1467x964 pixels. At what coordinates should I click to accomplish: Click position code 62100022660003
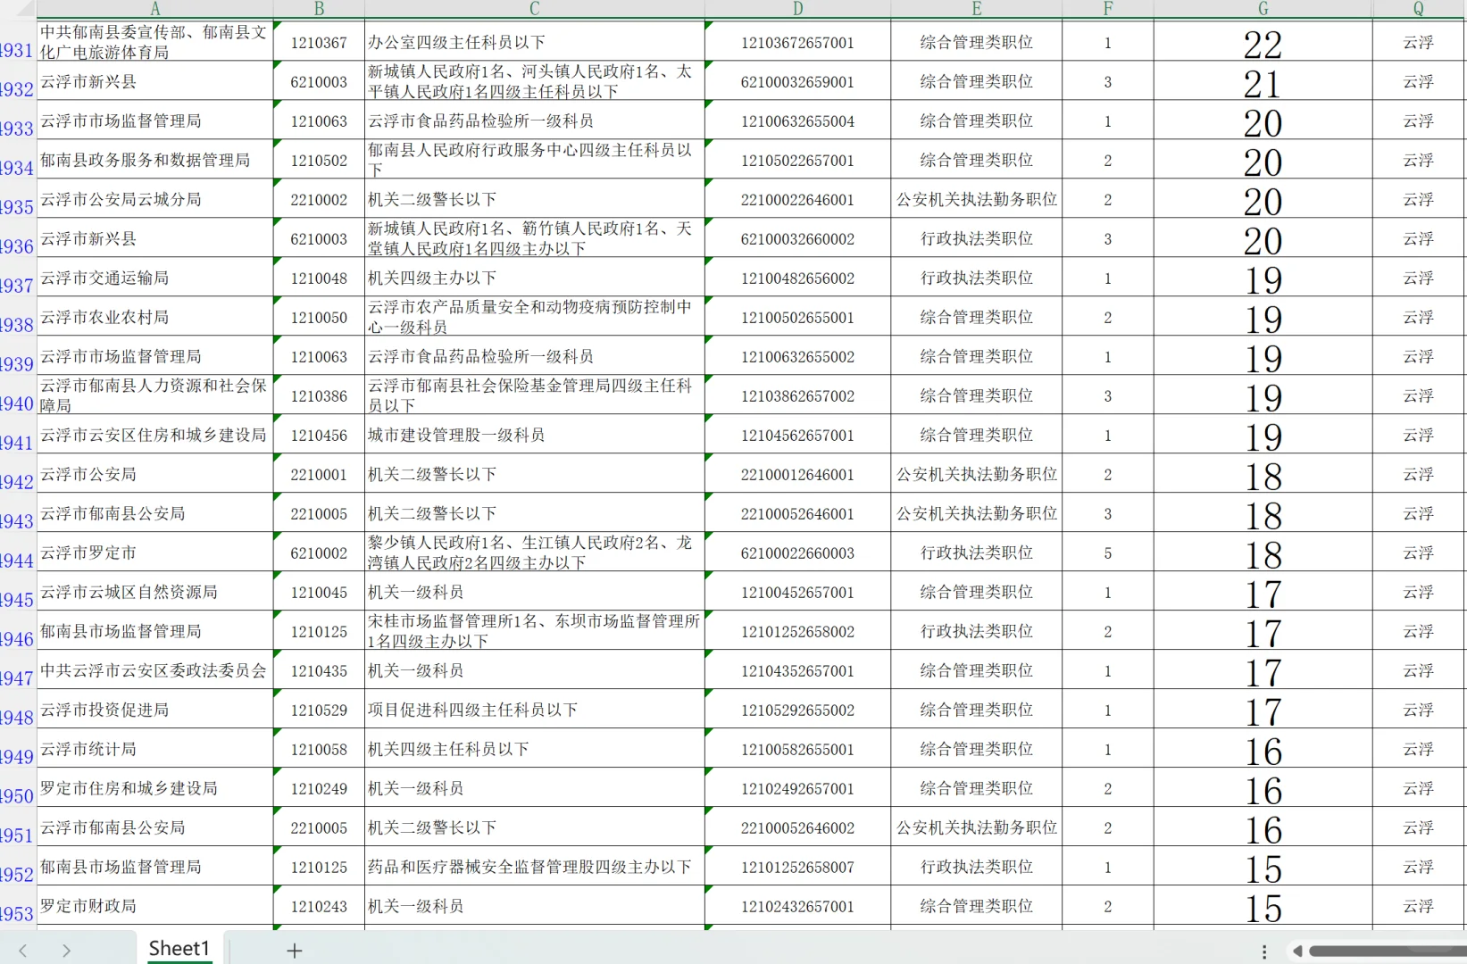pyautogui.click(x=797, y=553)
